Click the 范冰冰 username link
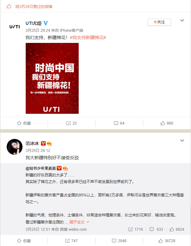The image size is (191, 246). [32, 143]
